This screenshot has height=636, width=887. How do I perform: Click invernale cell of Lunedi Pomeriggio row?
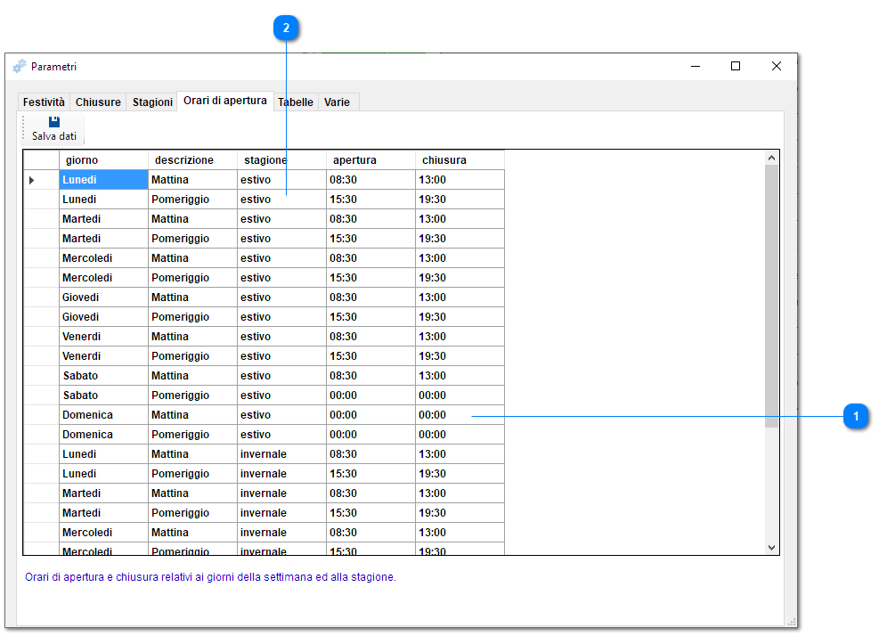281,474
